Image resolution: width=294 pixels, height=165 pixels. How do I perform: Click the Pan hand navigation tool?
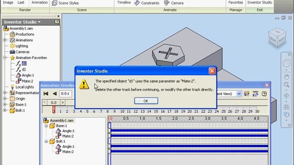tap(286, 77)
